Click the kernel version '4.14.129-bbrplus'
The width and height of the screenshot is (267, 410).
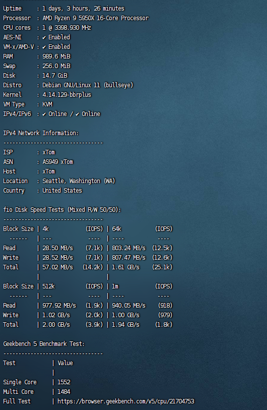tap(66, 95)
